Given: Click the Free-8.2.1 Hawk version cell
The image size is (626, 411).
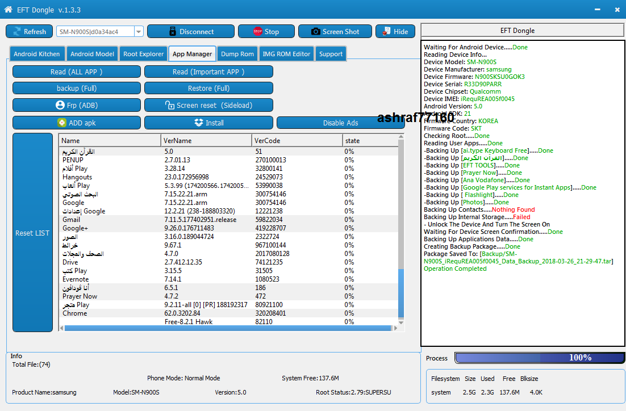Looking at the screenshot, I should click(x=189, y=322).
